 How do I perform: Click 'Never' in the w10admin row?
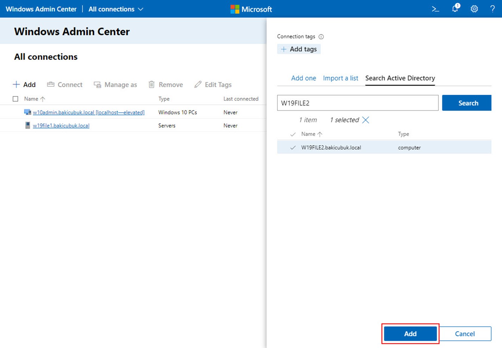point(231,112)
